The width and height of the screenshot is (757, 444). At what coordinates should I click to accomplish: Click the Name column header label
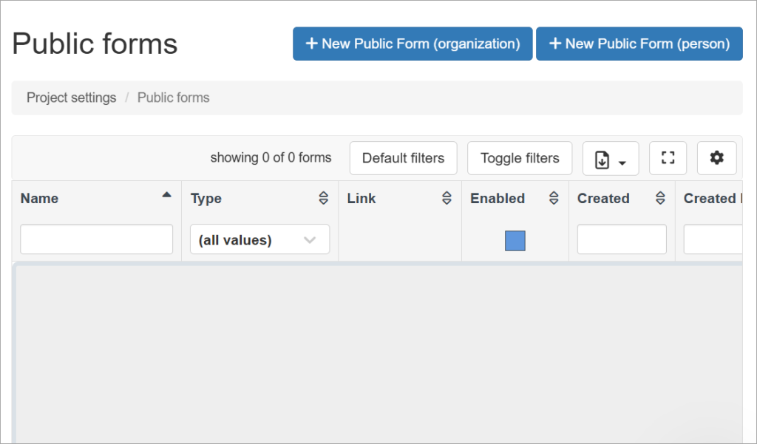pos(39,199)
